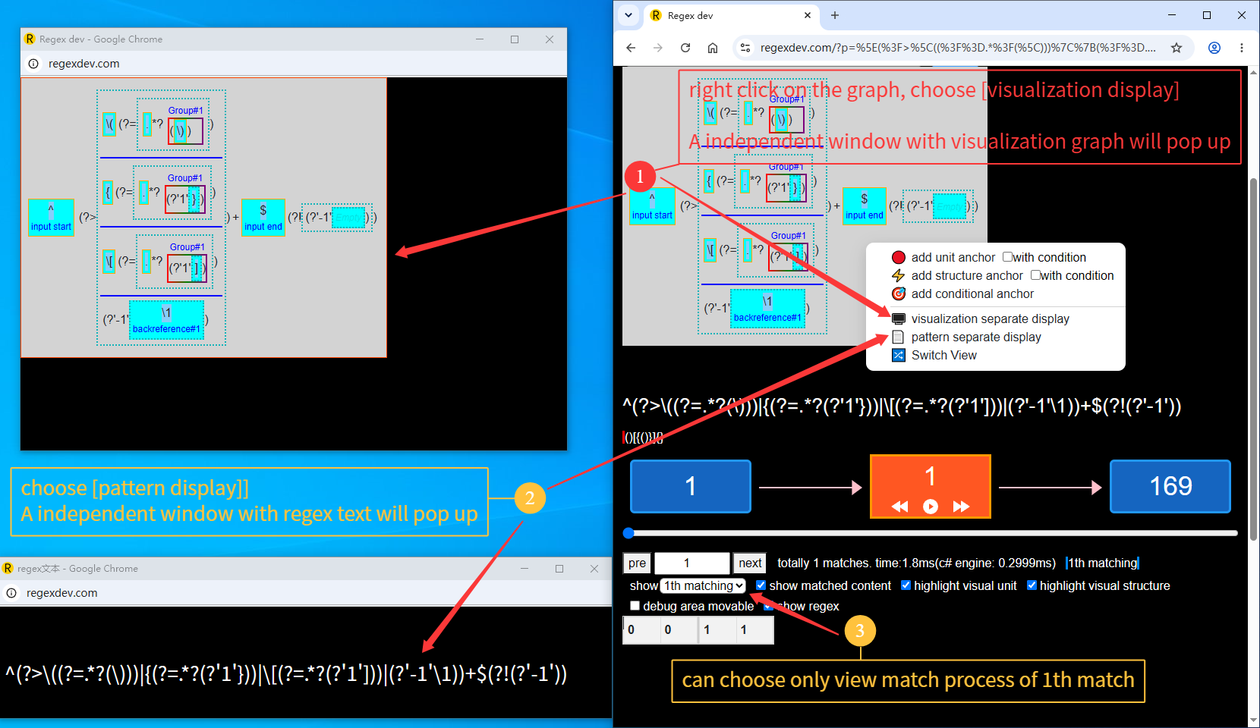
Task: Tick with condition for structure anchor
Action: (1035, 275)
